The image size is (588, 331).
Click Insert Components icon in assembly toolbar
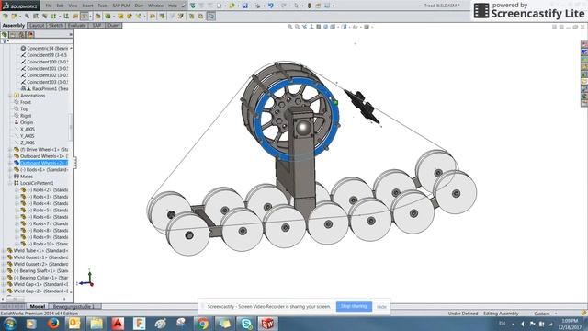point(15,17)
